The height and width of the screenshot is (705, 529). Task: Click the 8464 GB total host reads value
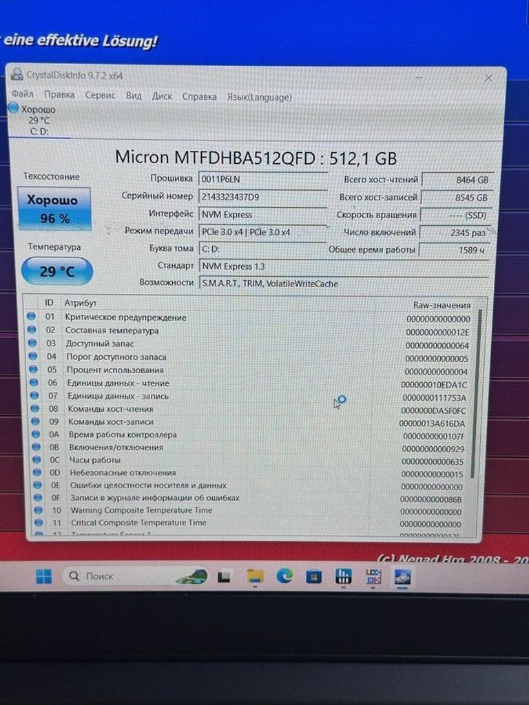point(457,180)
